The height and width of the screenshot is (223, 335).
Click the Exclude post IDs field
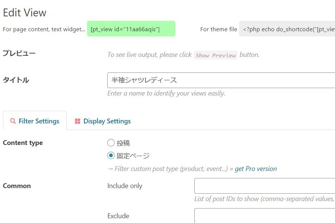click(265, 216)
